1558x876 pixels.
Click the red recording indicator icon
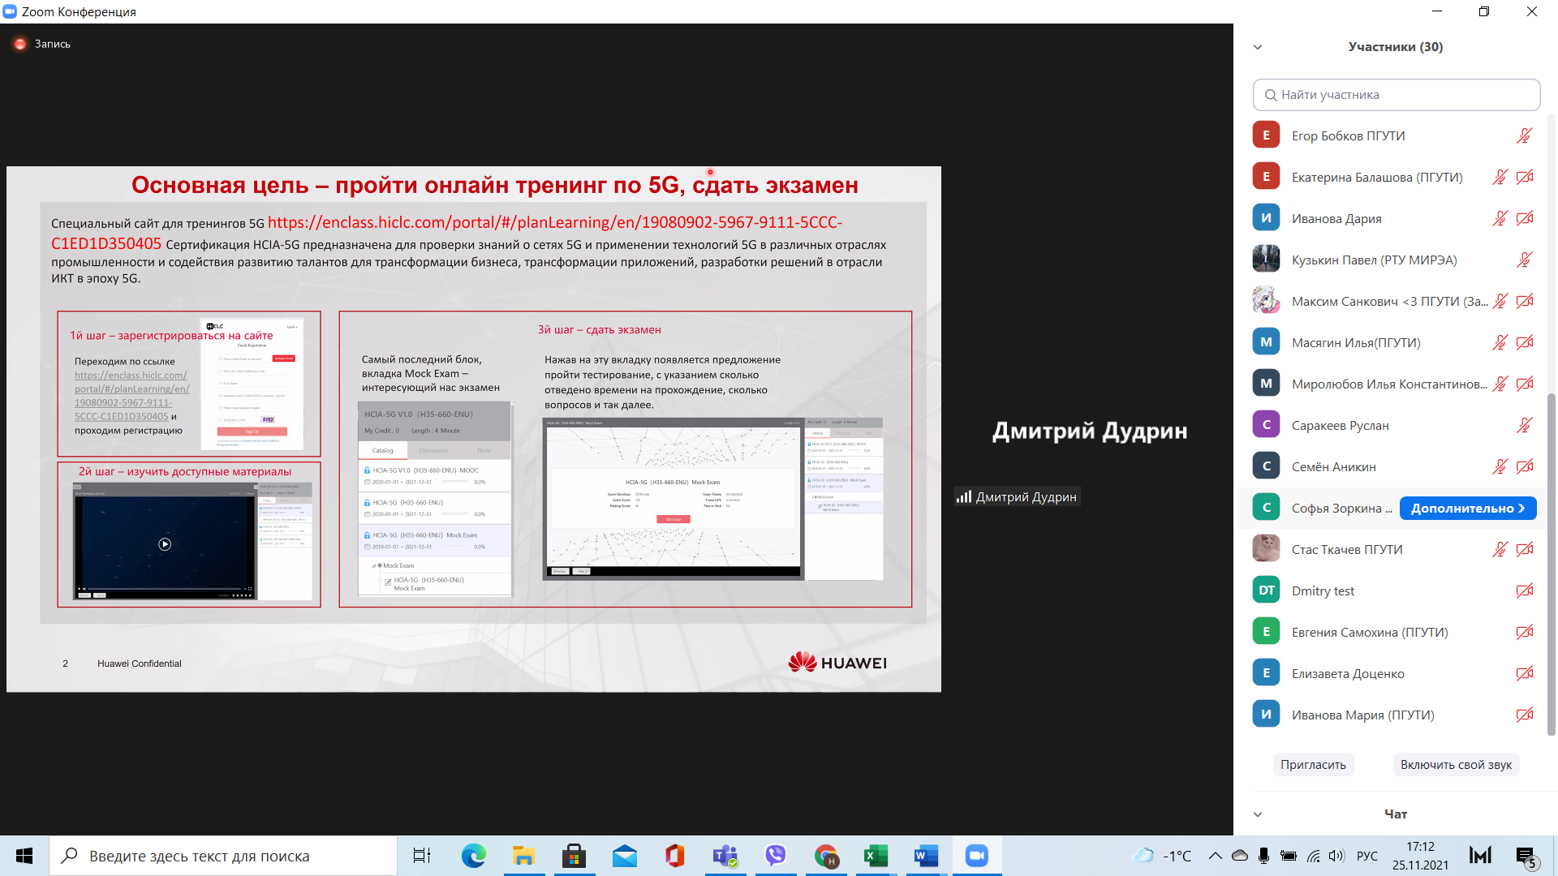coord(20,44)
